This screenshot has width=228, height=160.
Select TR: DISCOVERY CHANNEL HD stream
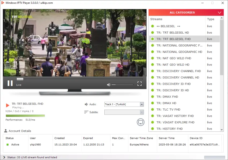click(184, 77)
